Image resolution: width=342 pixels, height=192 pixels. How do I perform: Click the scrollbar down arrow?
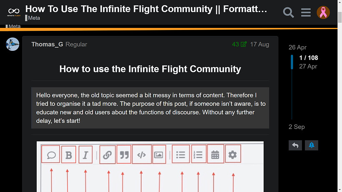click(339, 190)
